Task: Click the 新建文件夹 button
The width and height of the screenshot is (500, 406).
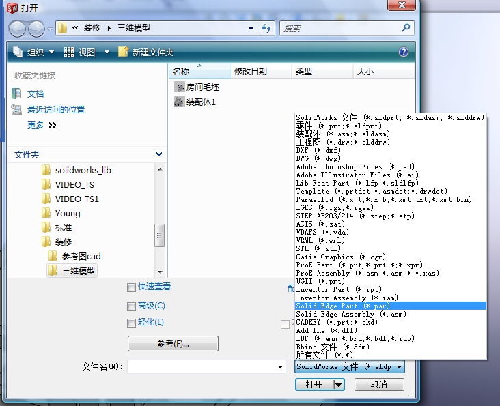Action: [x=145, y=52]
